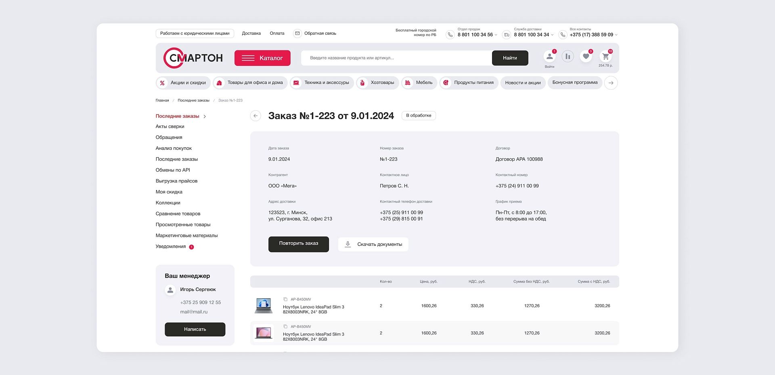
Task: Open favorites heart icon
Action: pyautogui.click(x=586, y=57)
